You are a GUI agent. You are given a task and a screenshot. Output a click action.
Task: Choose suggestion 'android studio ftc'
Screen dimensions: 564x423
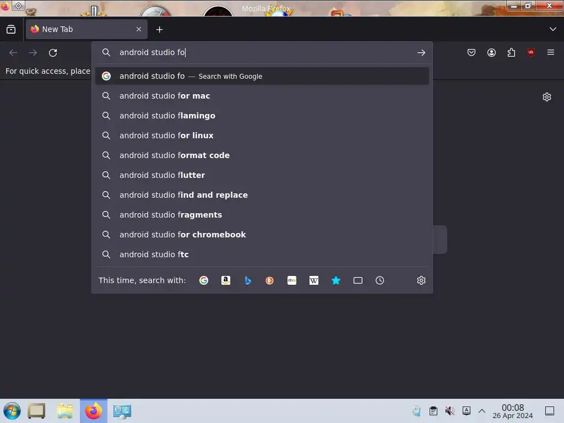click(x=262, y=254)
